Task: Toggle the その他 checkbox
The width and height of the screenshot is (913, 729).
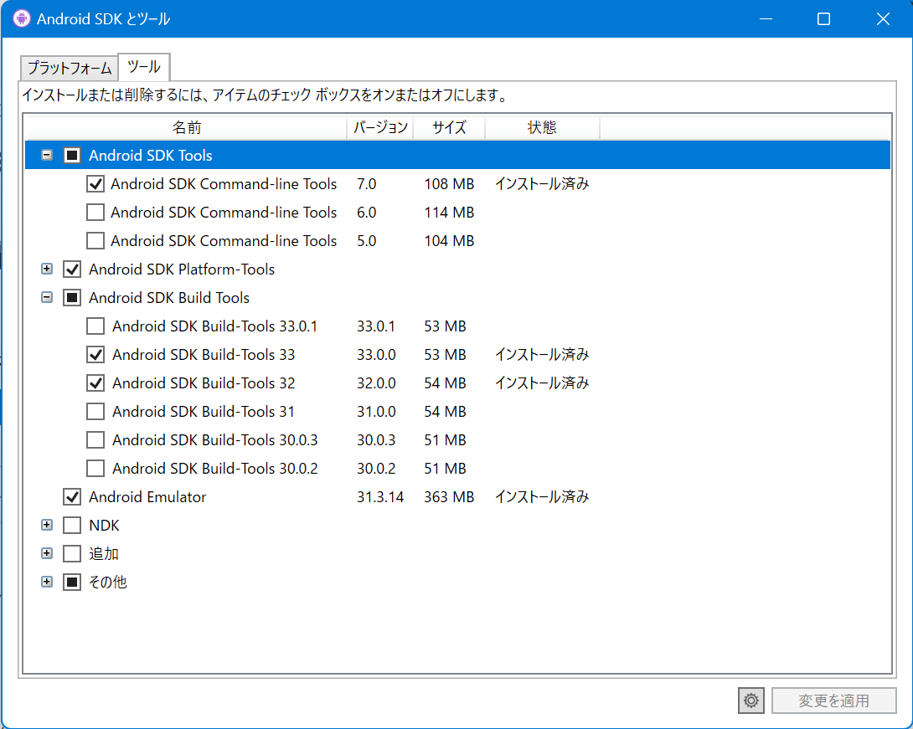Action: tap(72, 583)
